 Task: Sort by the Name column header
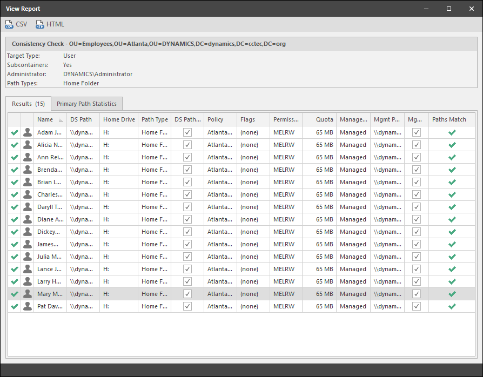[45, 119]
